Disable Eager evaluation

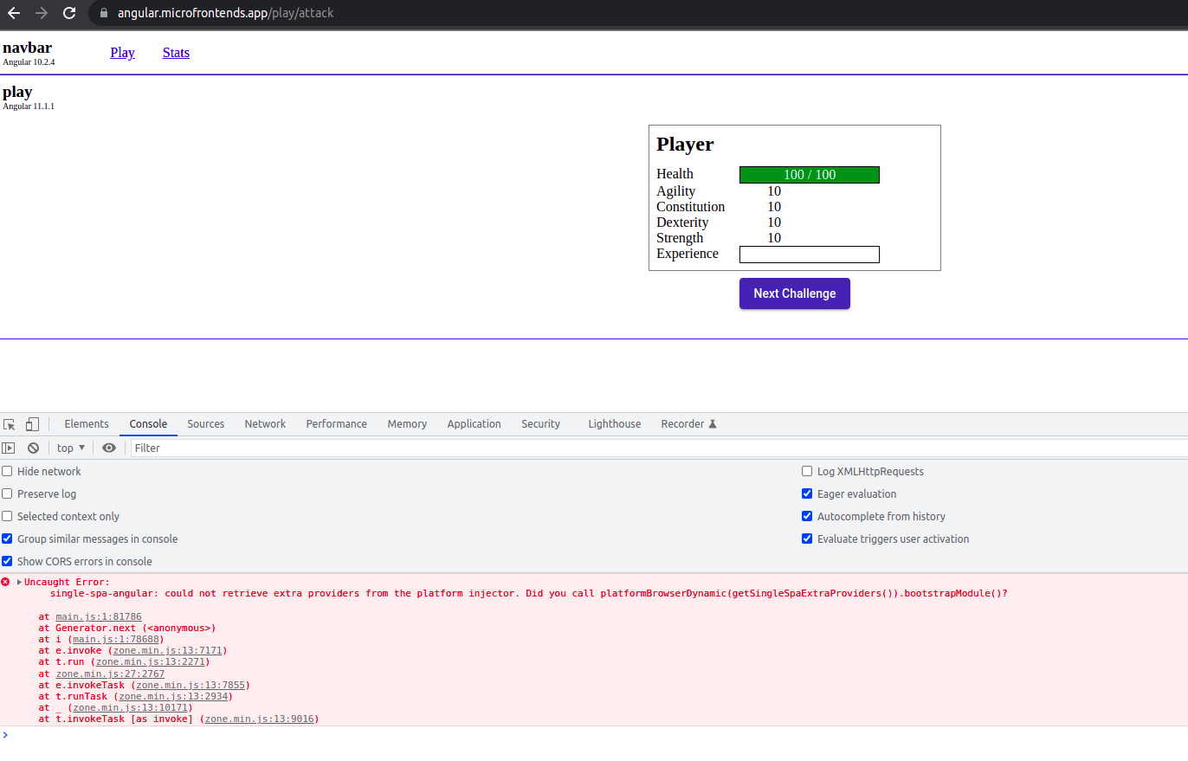tap(806, 493)
